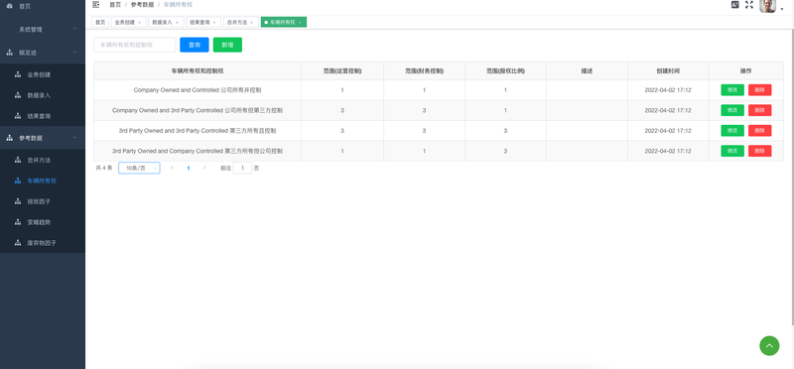The height and width of the screenshot is (369, 794).
Task: Open the 10条/页 page size dropdown
Action: 139,168
